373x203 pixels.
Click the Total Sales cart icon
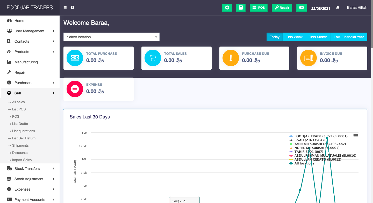pos(153,58)
